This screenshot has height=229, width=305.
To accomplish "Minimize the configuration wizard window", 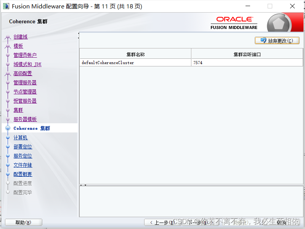I will click(248, 6).
